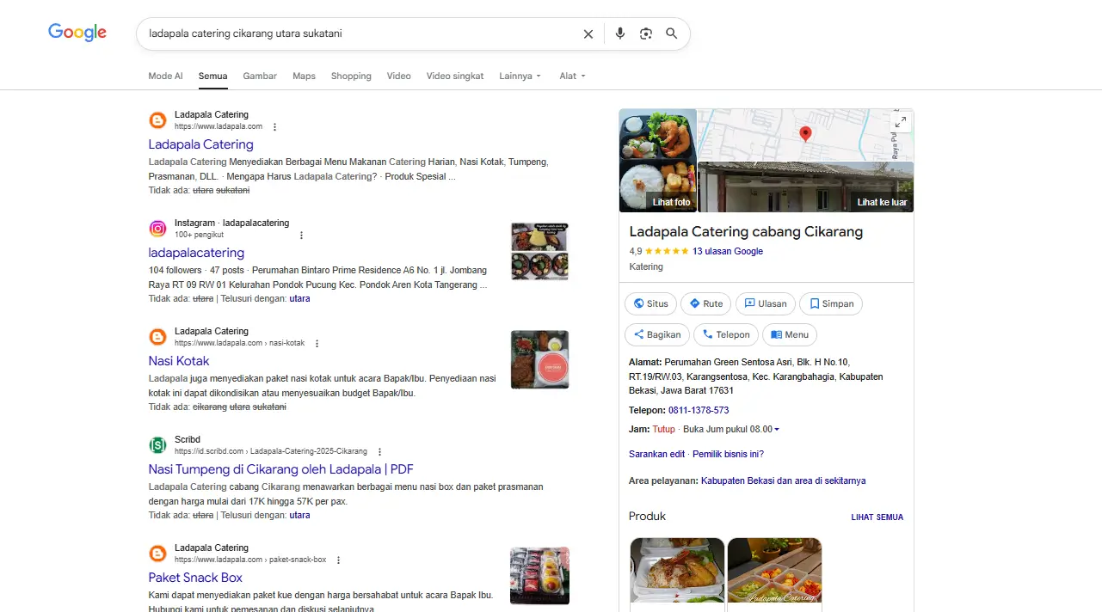Open the Alat tools dropdown
Screen dimensions: 1102x612
(572, 76)
